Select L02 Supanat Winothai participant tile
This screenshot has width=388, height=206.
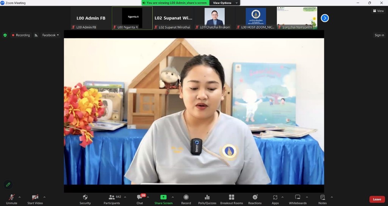(173, 18)
